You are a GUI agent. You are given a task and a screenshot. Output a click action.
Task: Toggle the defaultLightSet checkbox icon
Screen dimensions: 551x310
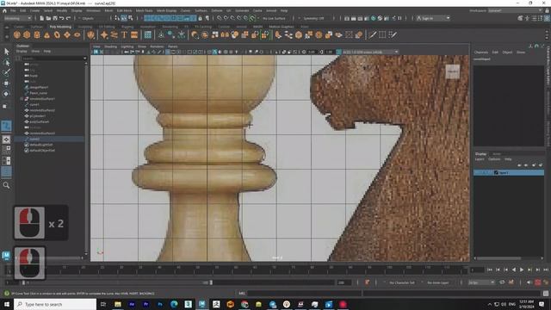27,145
